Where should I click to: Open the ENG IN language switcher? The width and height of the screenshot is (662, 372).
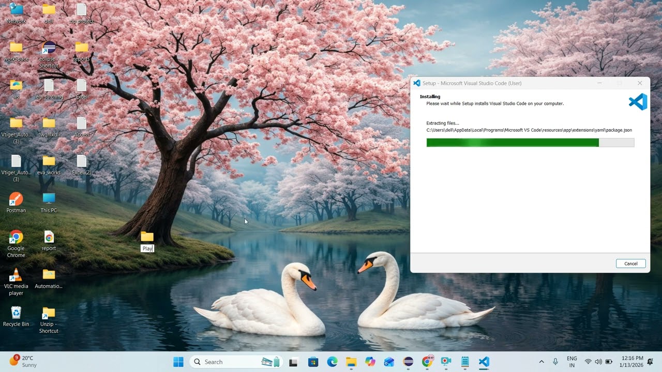click(x=572, y=362)
